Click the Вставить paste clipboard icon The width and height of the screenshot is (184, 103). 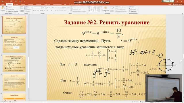(3, 8)
